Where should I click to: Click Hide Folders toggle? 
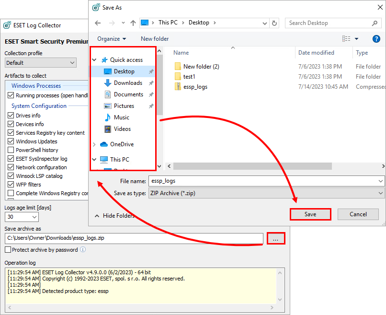point(115,216)
